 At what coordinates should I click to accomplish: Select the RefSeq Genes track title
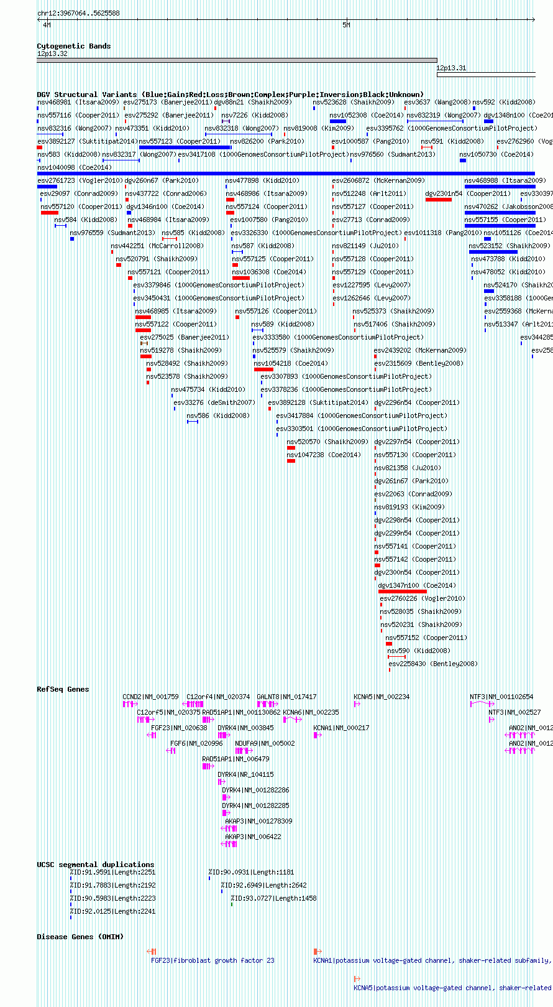point(63,689)
